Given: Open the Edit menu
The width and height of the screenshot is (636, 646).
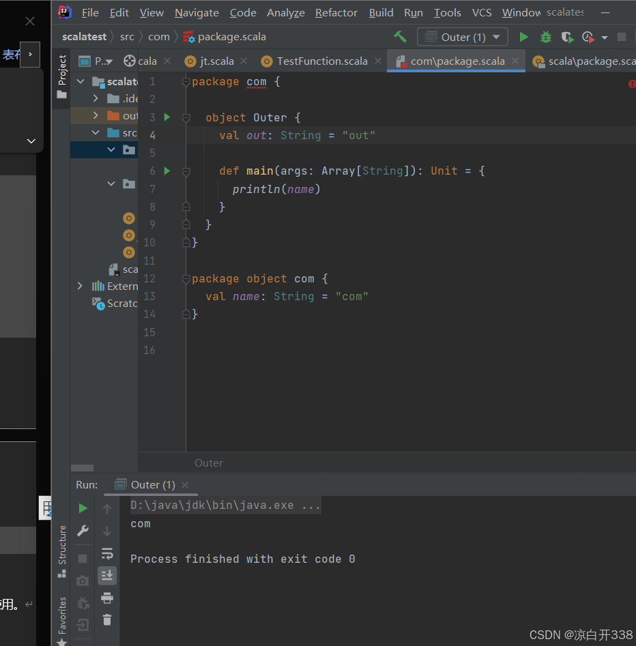Looking at the screenshot, I should [x=119, y=13].
